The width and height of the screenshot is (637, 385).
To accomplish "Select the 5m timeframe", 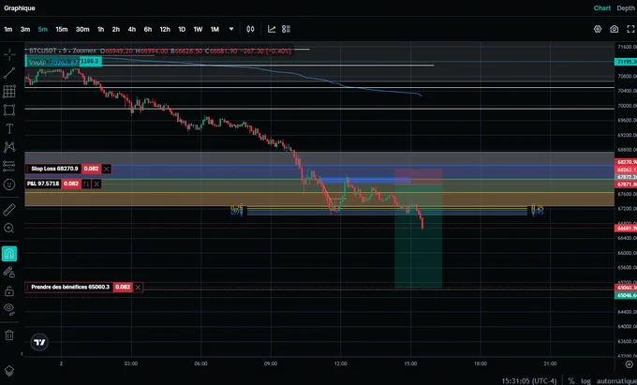I will pyautogui.click(x=43, y=29).
